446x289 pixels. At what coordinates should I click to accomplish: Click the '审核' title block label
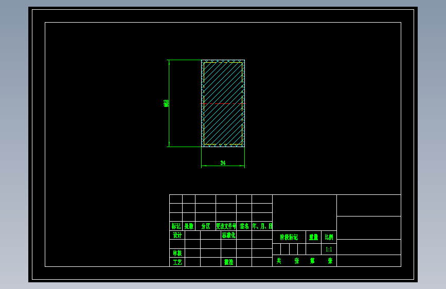coord(177,253)
